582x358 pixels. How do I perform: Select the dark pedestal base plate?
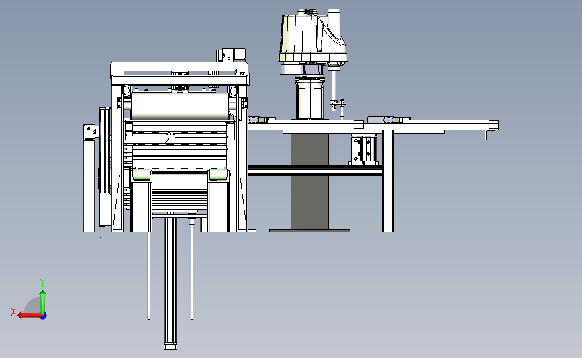click(x=309, y=230)
